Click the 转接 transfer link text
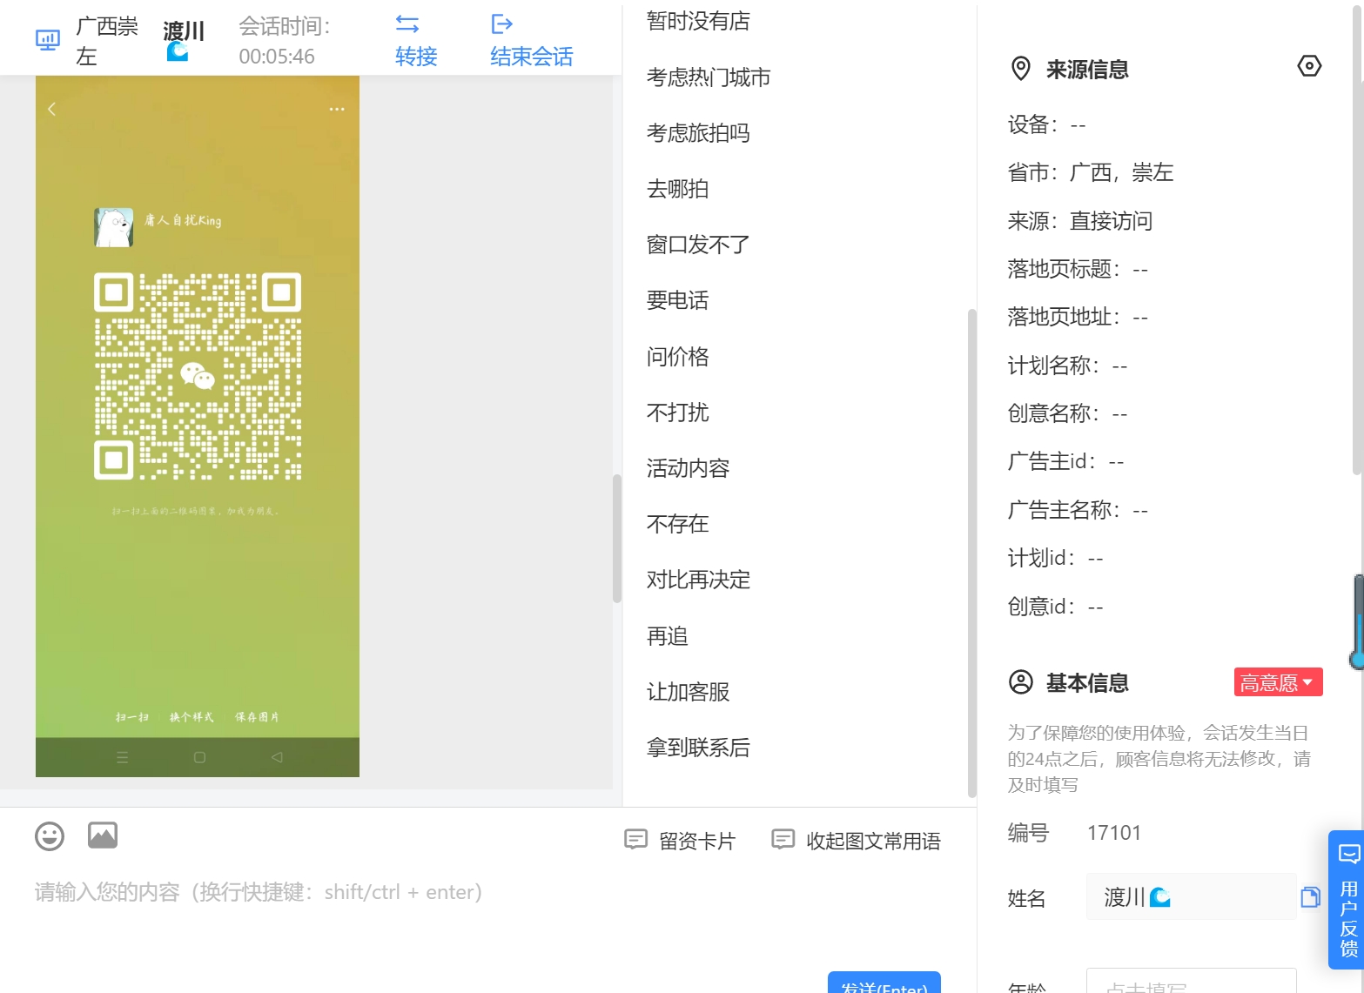 pos(416,57)
